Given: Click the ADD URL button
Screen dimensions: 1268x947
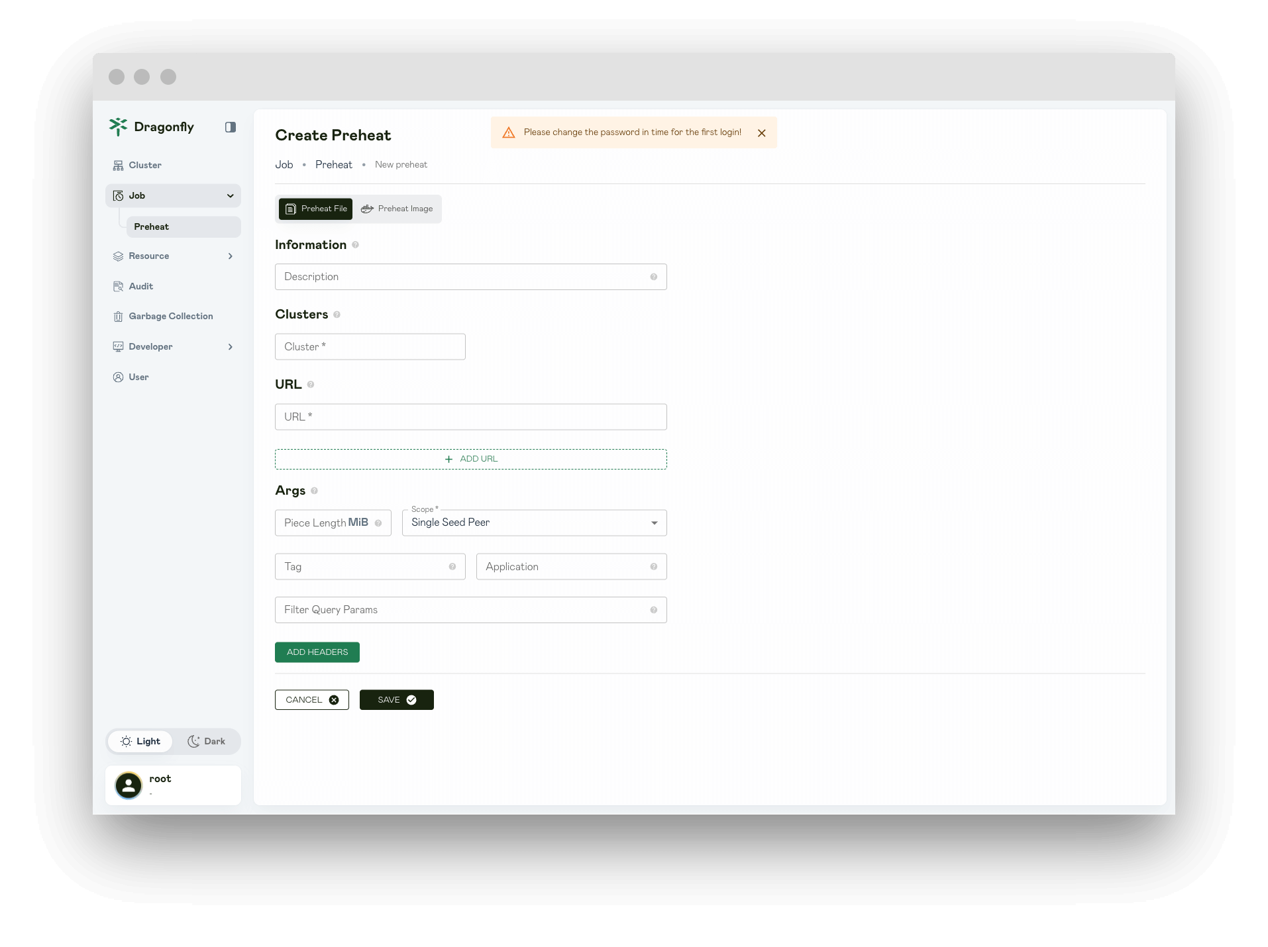Looking at the screenshot, I should (x=471, y=460).
